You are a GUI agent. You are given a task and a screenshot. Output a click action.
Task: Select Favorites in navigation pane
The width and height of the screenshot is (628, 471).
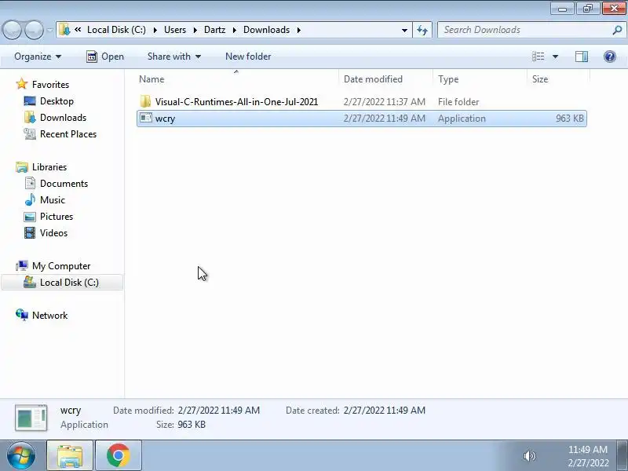[50, 85]
